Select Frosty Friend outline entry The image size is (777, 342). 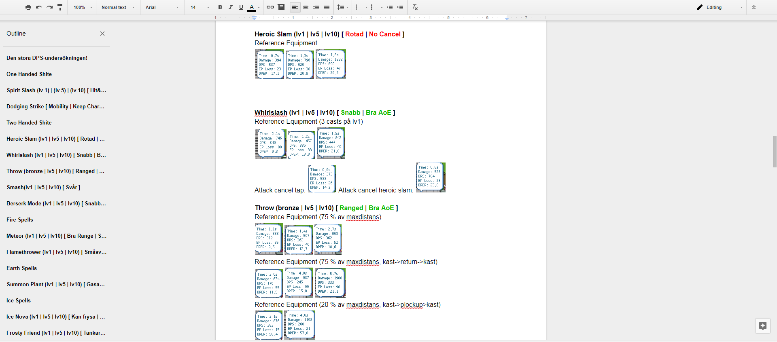[56, 333]
